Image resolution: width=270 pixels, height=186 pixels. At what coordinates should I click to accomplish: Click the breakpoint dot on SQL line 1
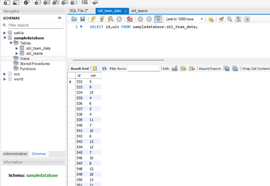[81, 26]
